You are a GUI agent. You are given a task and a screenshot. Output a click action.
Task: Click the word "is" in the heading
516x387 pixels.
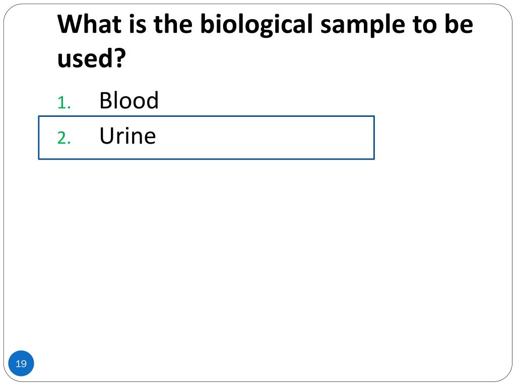tap(138, 25)
